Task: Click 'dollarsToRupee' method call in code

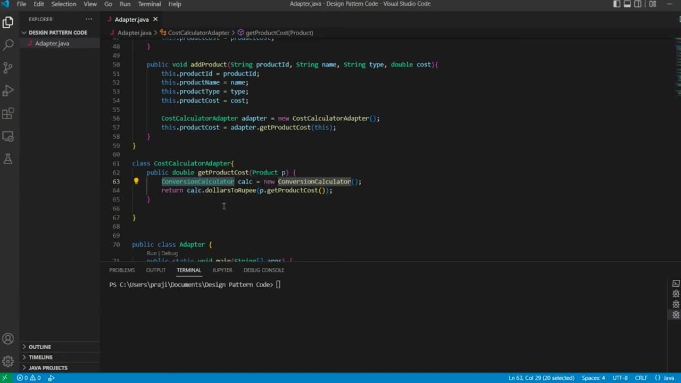Action: 230,190
